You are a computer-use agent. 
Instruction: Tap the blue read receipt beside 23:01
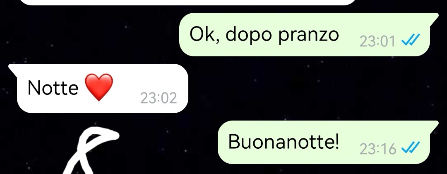[x=411, y=40]
